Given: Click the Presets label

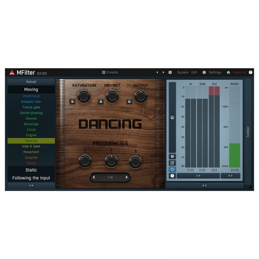Looking at the screenshot, I should tap(112, 73).
